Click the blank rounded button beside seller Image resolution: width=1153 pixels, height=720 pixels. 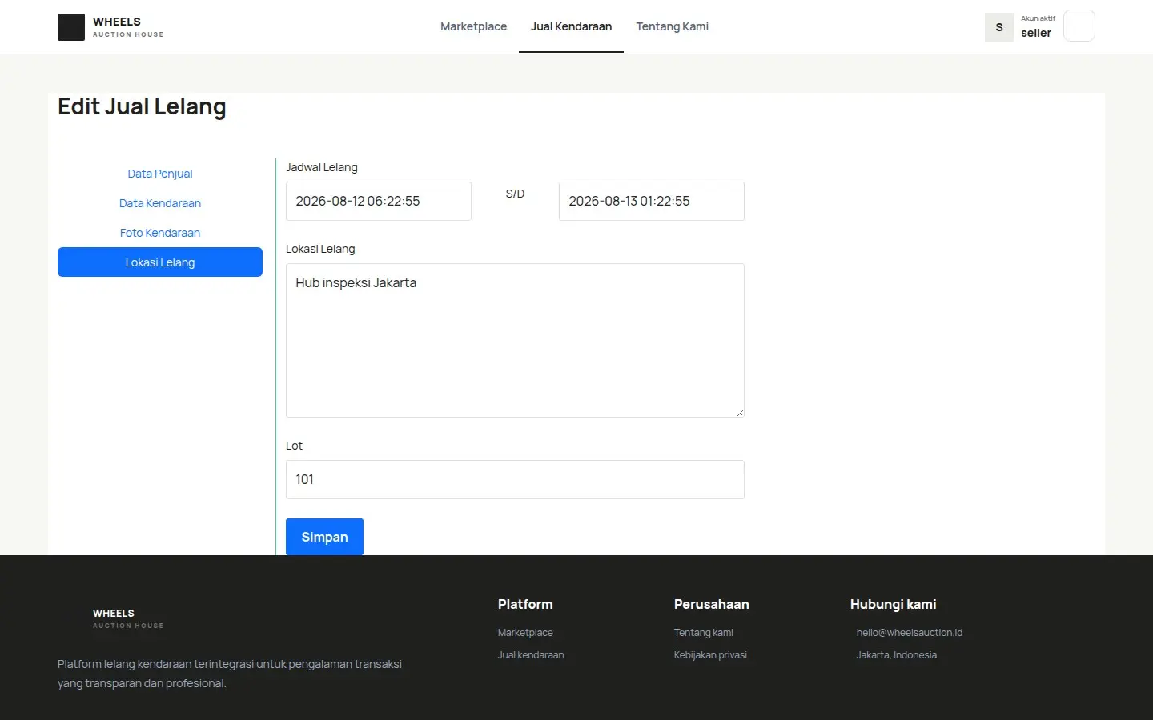1079,26
